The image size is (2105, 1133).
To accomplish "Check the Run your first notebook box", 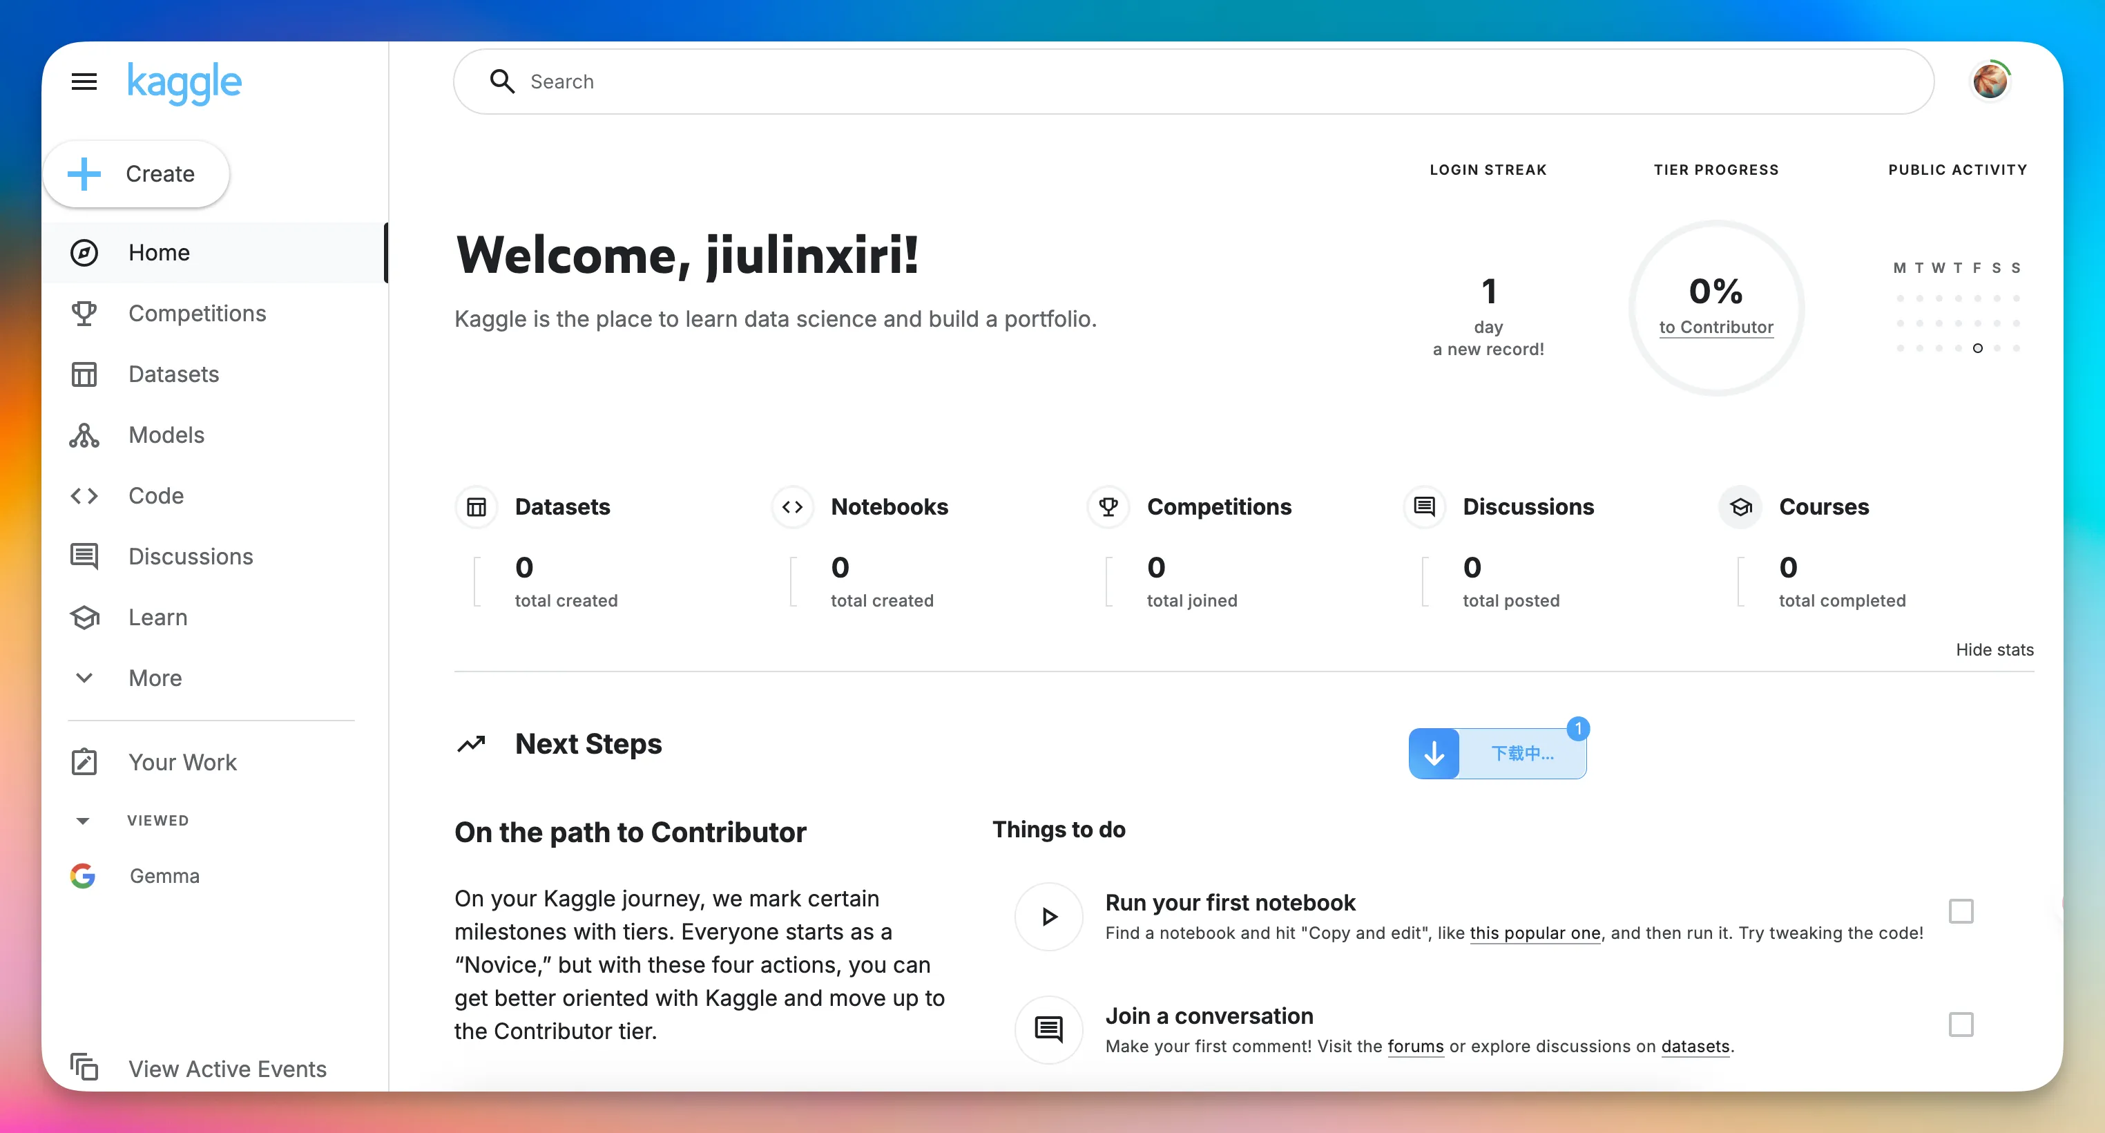I will pos(1961,911).
